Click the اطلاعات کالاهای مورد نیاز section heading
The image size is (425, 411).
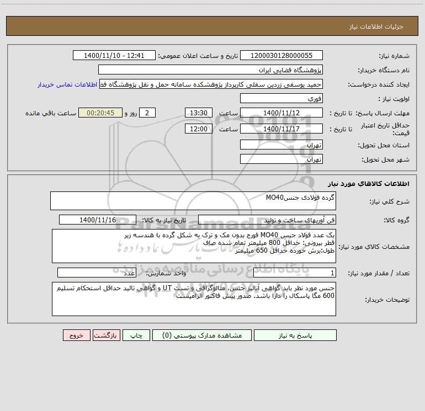(x=369, y=183)
